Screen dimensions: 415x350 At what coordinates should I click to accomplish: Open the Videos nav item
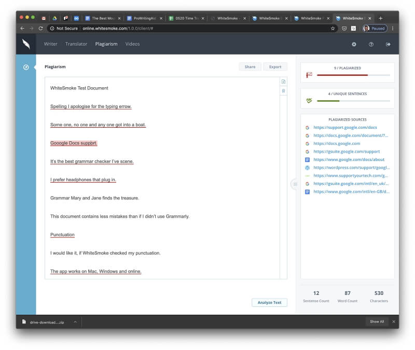tap(133, 44)
